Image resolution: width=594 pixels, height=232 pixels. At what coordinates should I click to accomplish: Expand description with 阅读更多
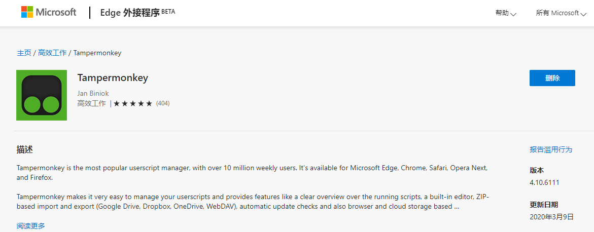30,226
